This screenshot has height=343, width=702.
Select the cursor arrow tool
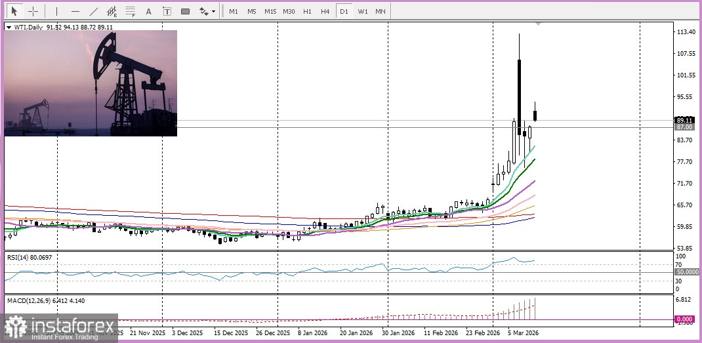pyautogui.click(x=15, y=11)
